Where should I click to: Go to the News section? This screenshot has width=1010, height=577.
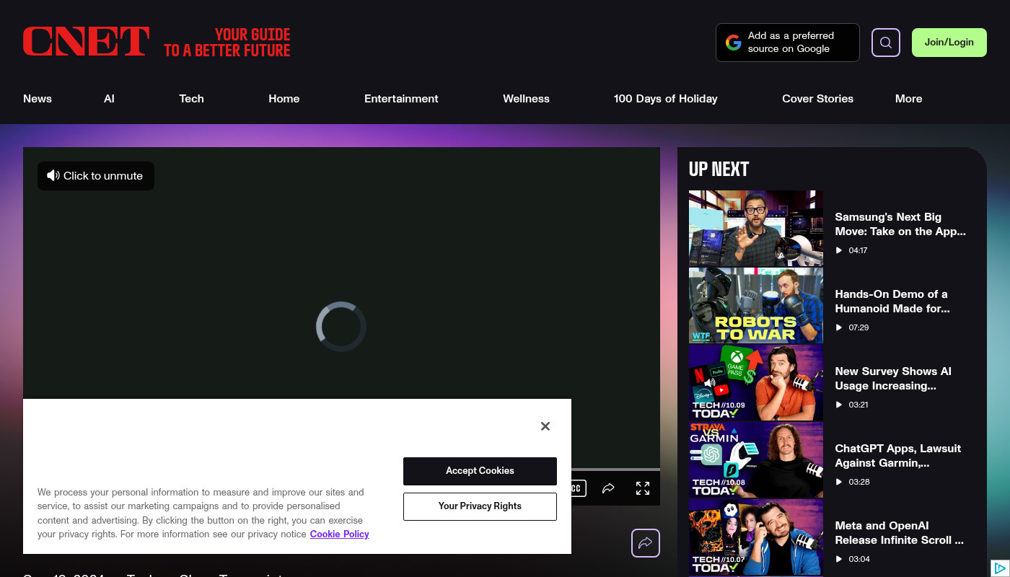[x=38, y=99]
